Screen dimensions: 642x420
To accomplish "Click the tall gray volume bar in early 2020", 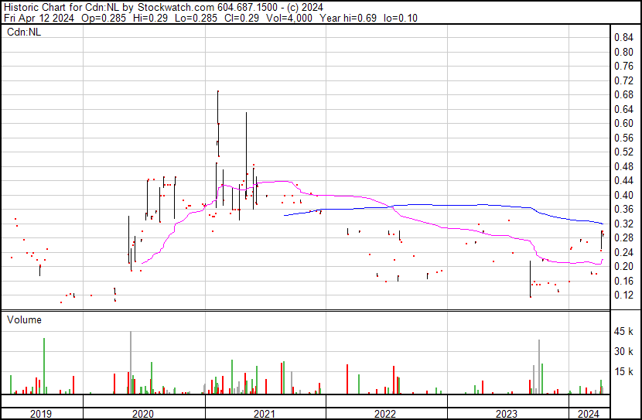I will 131,363.
